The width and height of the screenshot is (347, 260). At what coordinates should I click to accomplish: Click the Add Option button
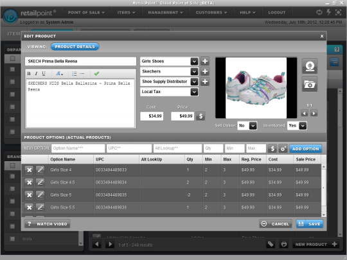point(306,149)
